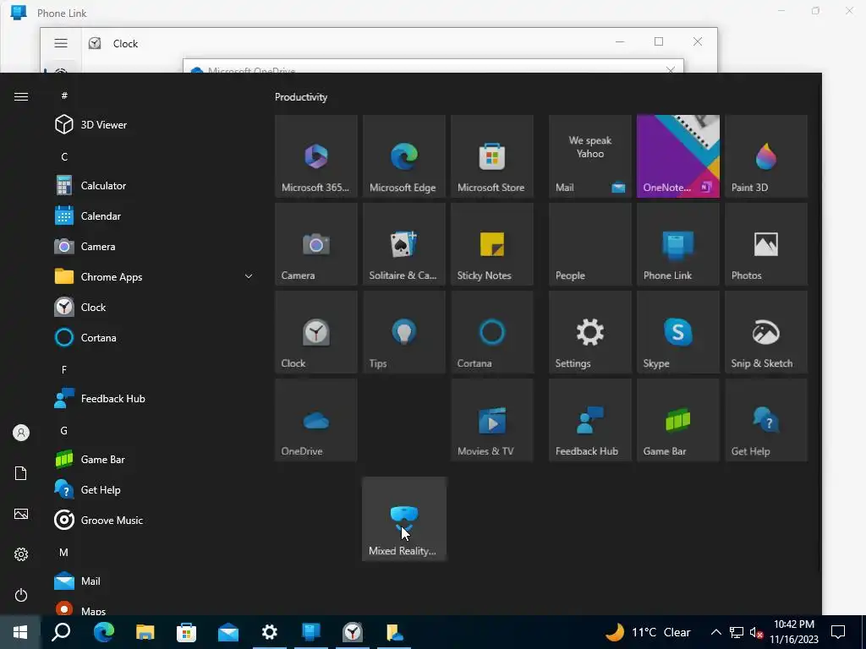This screenshot has width=866, height=649.
Task: Open Feedback Hub from the app list
Action: (154, 399)
